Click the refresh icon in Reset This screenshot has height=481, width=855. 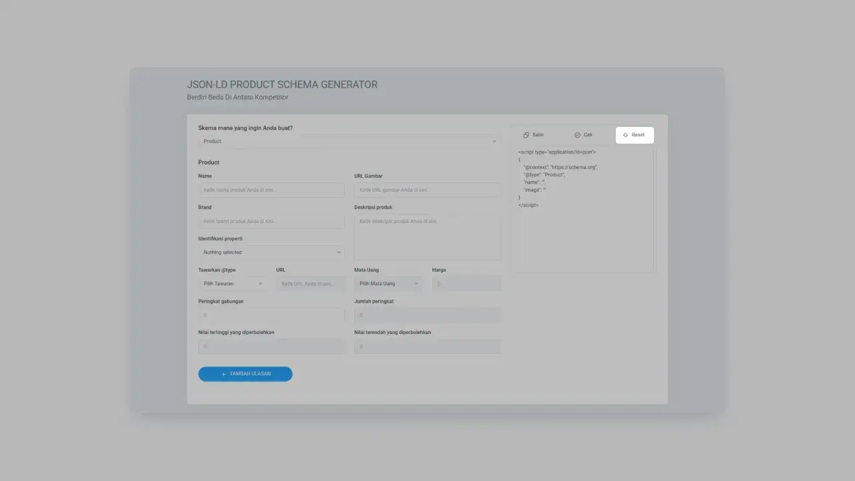click(625, 135)
